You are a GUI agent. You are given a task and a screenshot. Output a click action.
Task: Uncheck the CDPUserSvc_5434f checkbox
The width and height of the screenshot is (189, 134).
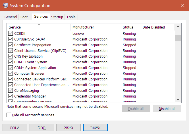pyautogui.click(x=11, y=39)
